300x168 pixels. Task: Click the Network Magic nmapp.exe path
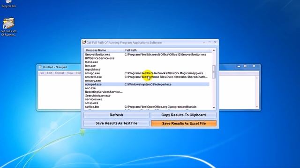pos(164,73)
